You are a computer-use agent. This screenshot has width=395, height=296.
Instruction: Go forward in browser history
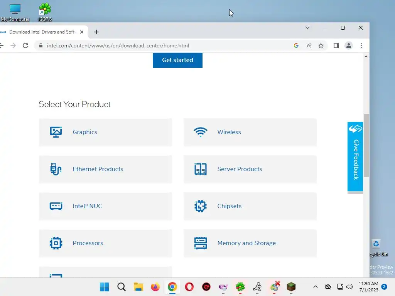pos(13,45)
